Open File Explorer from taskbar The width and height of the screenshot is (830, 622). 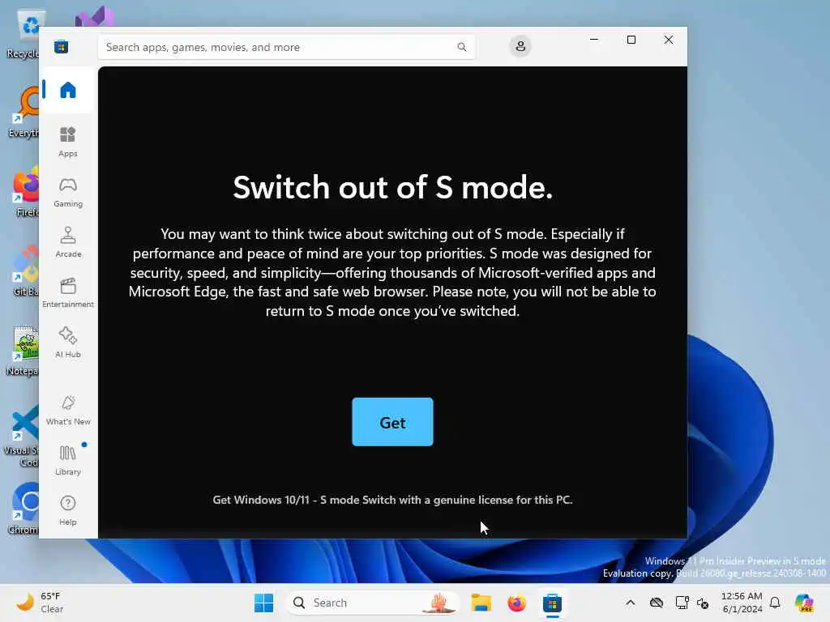coord(481,603)
